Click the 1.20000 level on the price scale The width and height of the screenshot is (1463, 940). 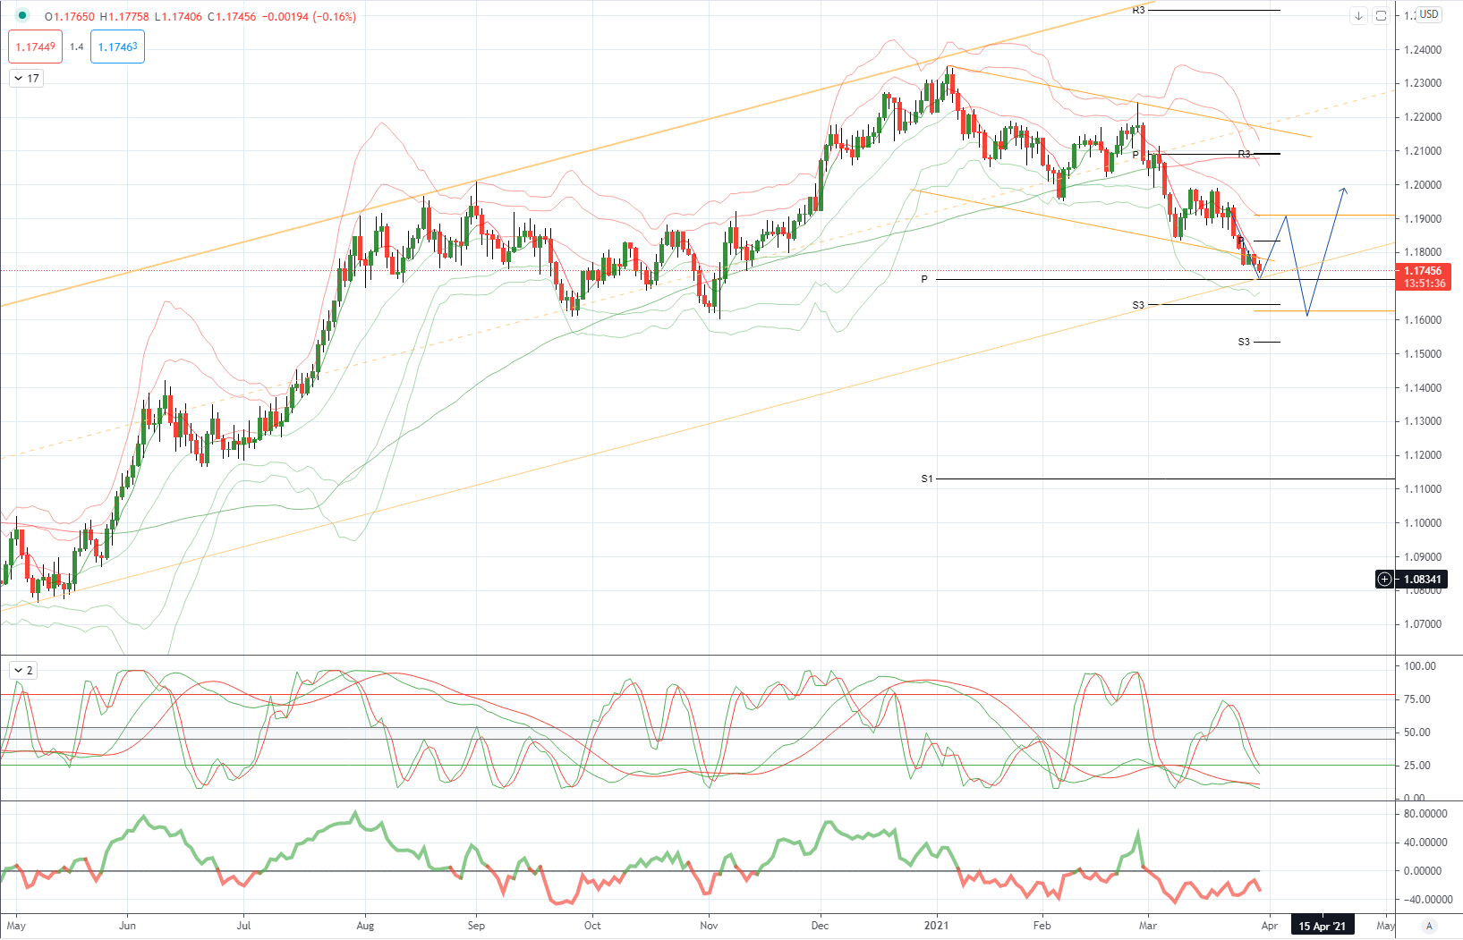tap(1423, 185)
